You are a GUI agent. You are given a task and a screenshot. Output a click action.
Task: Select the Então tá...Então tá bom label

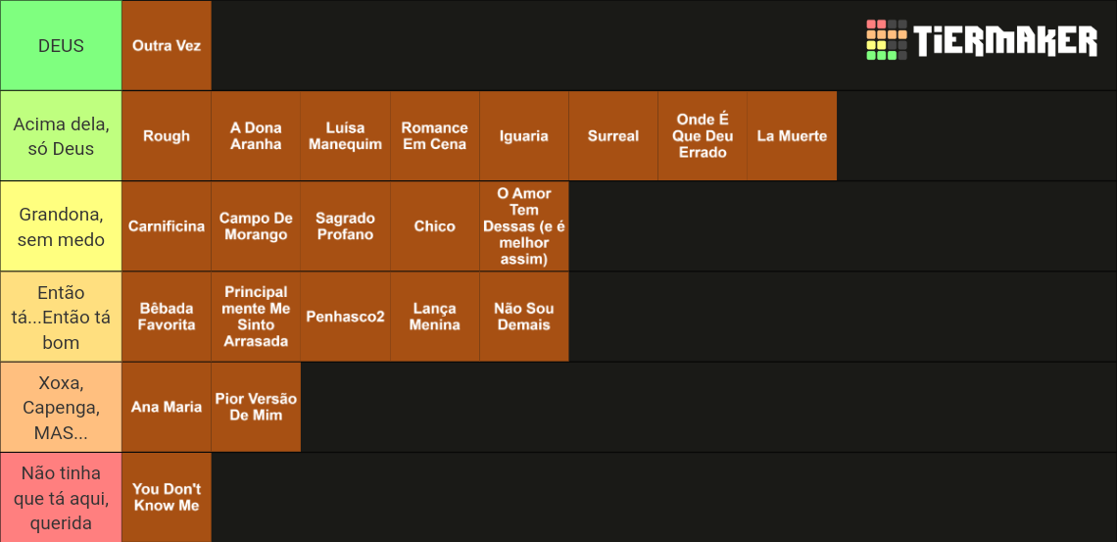tap(61, 317)
